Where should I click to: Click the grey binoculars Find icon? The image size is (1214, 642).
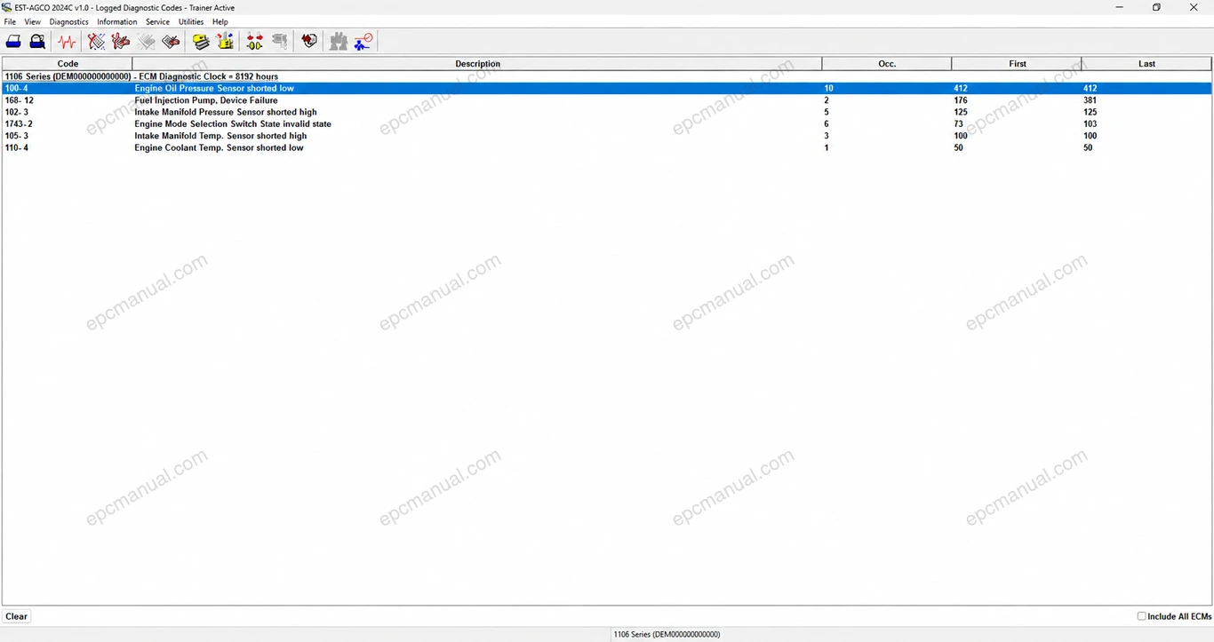point(339,41)
